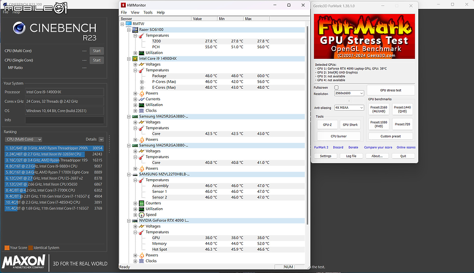
Task: Collapse the RMTW root node
Action: (x=122, y=24)
